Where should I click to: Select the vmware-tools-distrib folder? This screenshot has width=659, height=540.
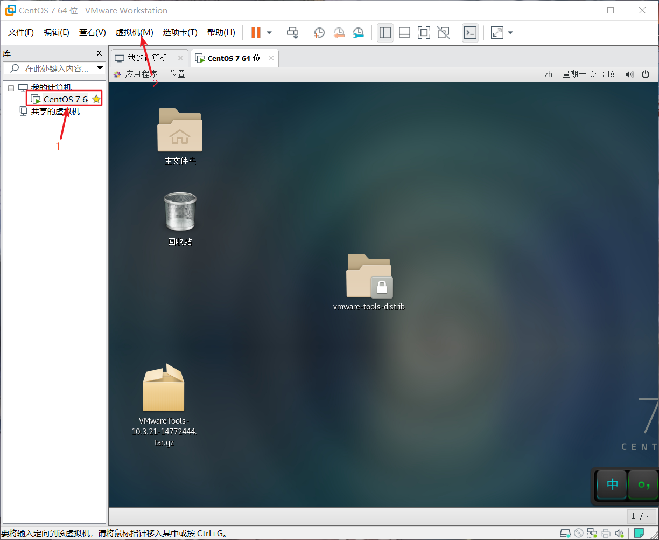click(369, 282)
